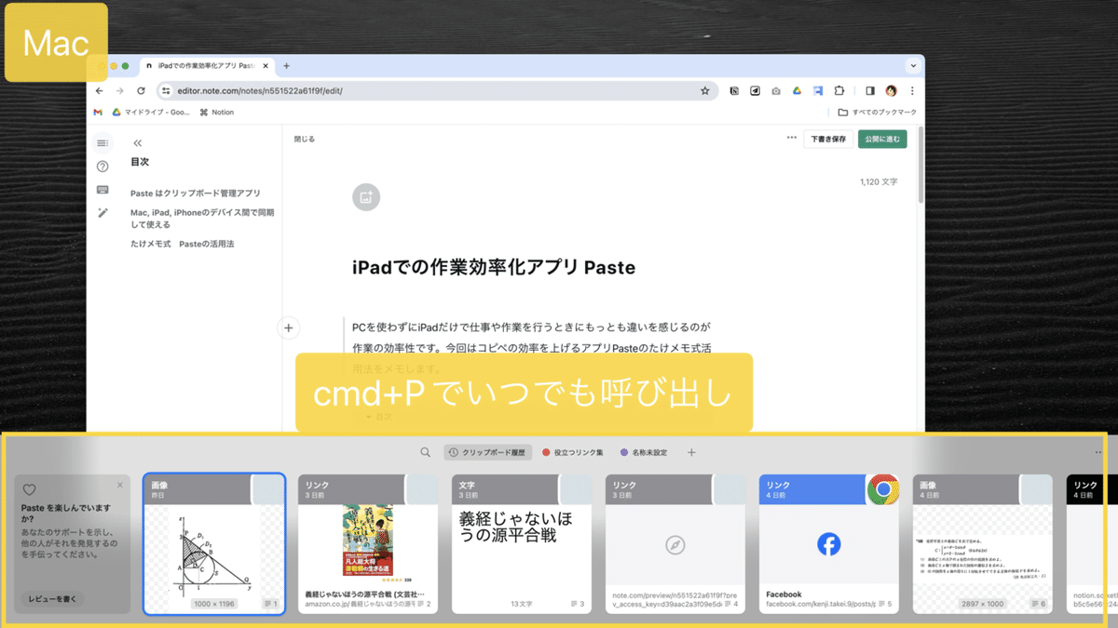Viewport: 1118px width, 628px height.
Task: Click the note title iPadでの作業効率化アプリ Paste
Action: [494, 268]
